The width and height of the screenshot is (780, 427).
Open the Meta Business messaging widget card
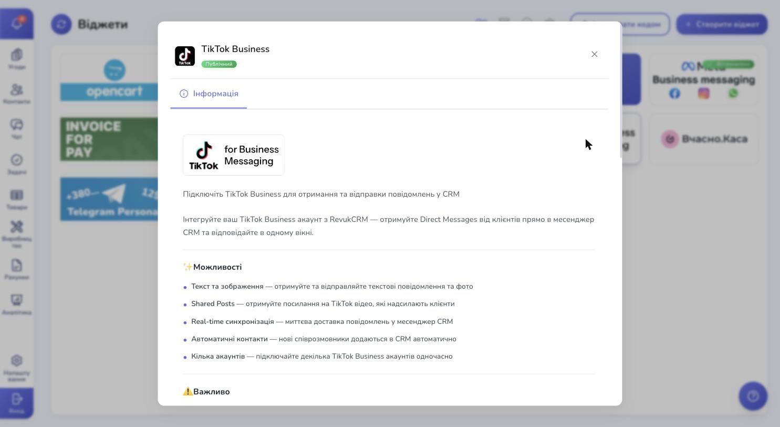pos(704,79)
